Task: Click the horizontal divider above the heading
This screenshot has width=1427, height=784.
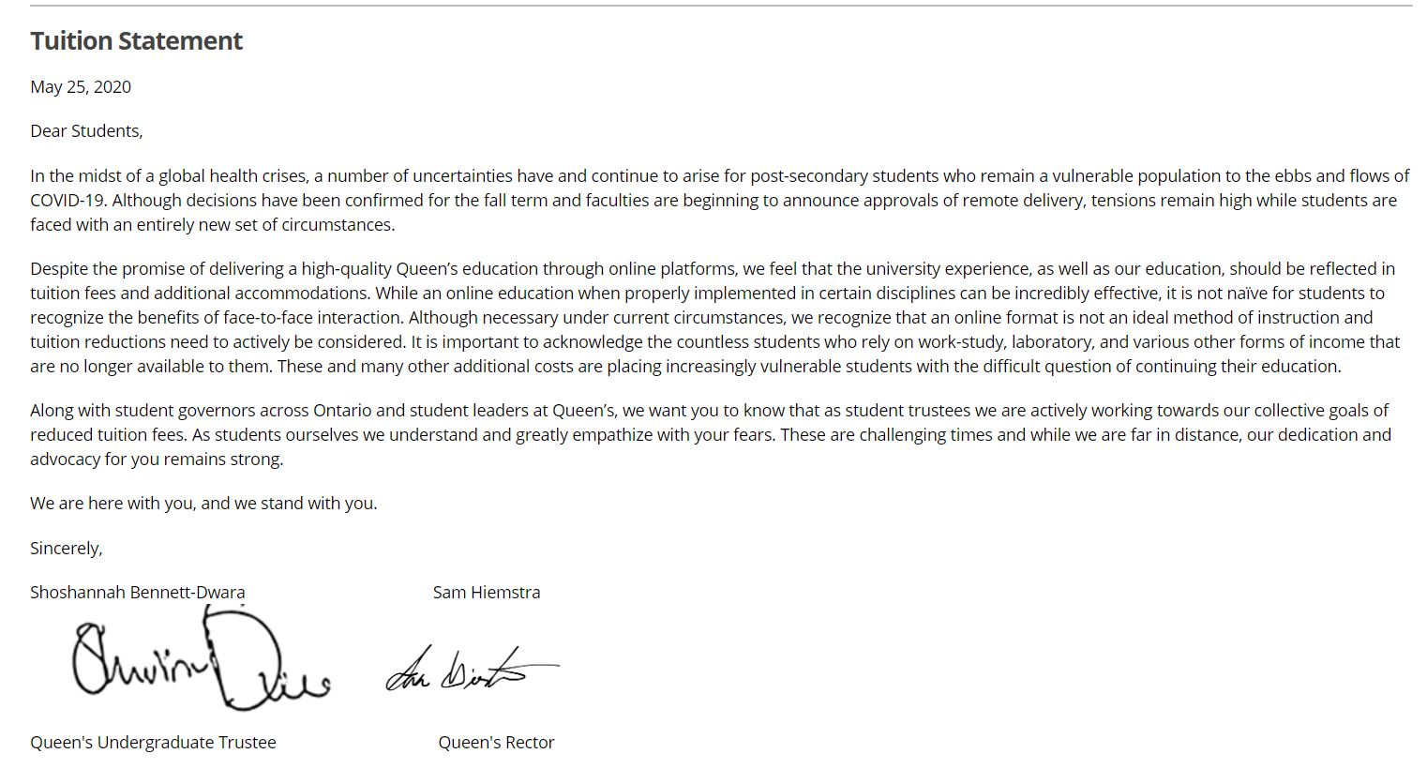Action: click(x=720, y=7)
